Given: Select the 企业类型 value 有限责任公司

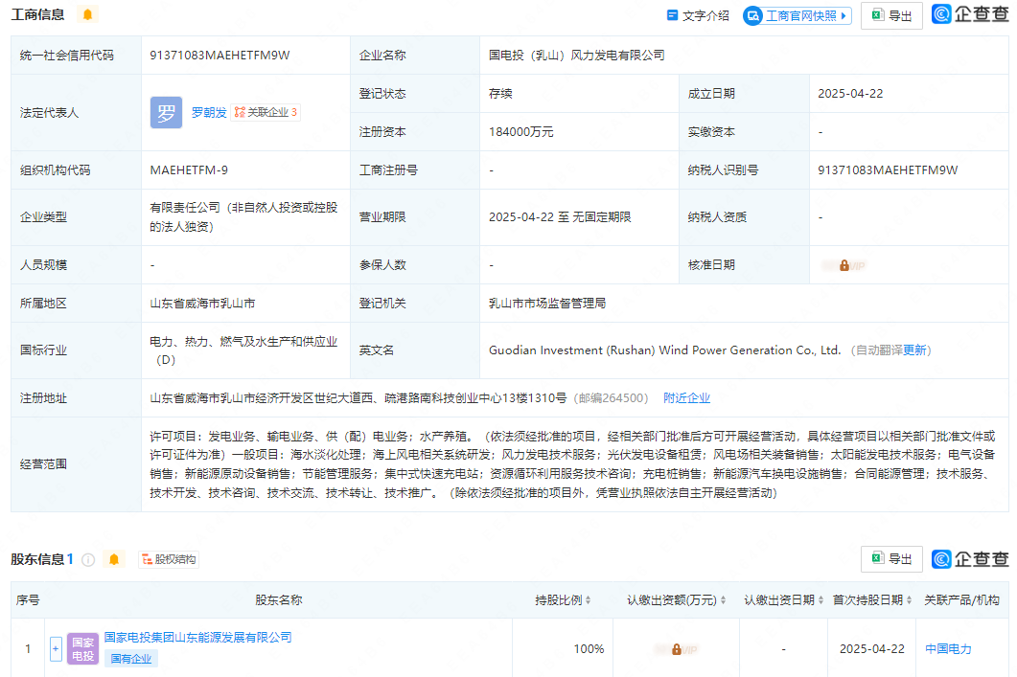Looking at the screenshot, I should (x=243, y=217).
